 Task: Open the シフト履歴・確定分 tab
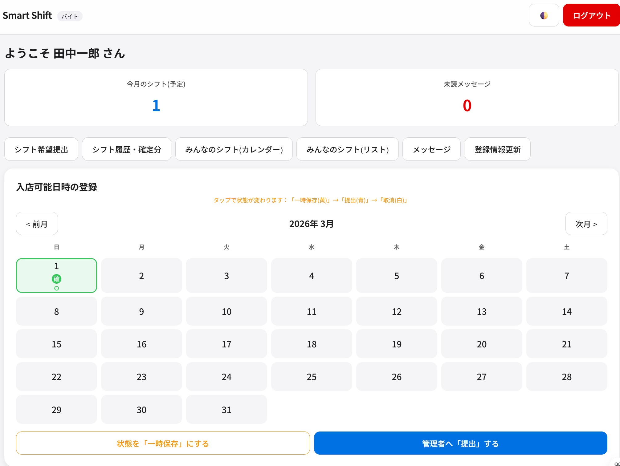point(127,149)
